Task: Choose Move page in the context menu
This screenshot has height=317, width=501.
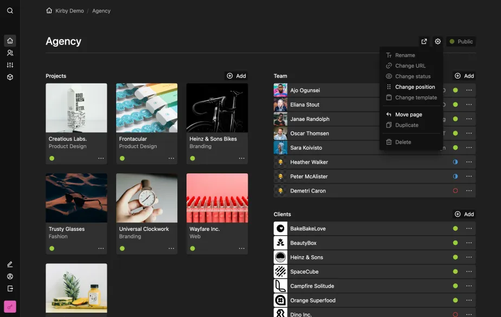Action: [x=408, y=114]
